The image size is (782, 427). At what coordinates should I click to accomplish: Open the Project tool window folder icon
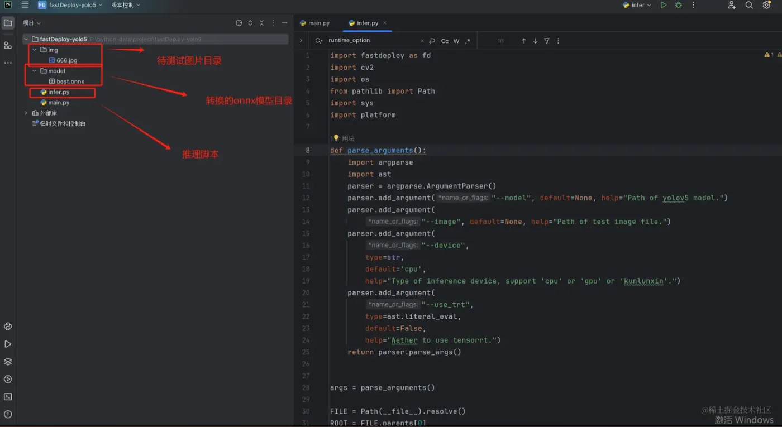(x=8, y=23)
